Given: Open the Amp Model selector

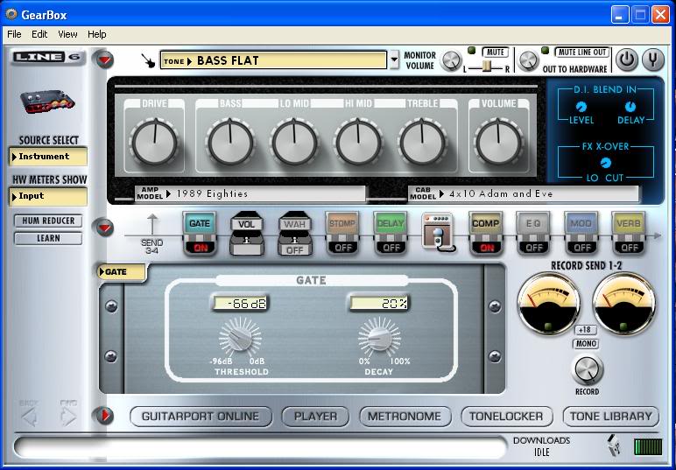Looking at the screenshot, I should pyautogui.click(x=250, y=193).
